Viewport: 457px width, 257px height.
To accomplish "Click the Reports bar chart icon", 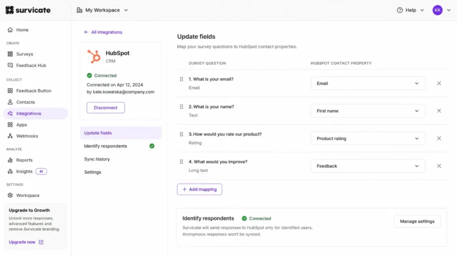I will click(10, 160).
